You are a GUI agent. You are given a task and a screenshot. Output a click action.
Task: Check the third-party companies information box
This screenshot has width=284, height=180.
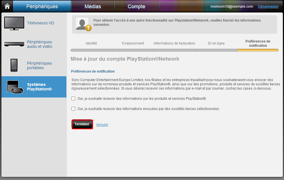point(73,109)
